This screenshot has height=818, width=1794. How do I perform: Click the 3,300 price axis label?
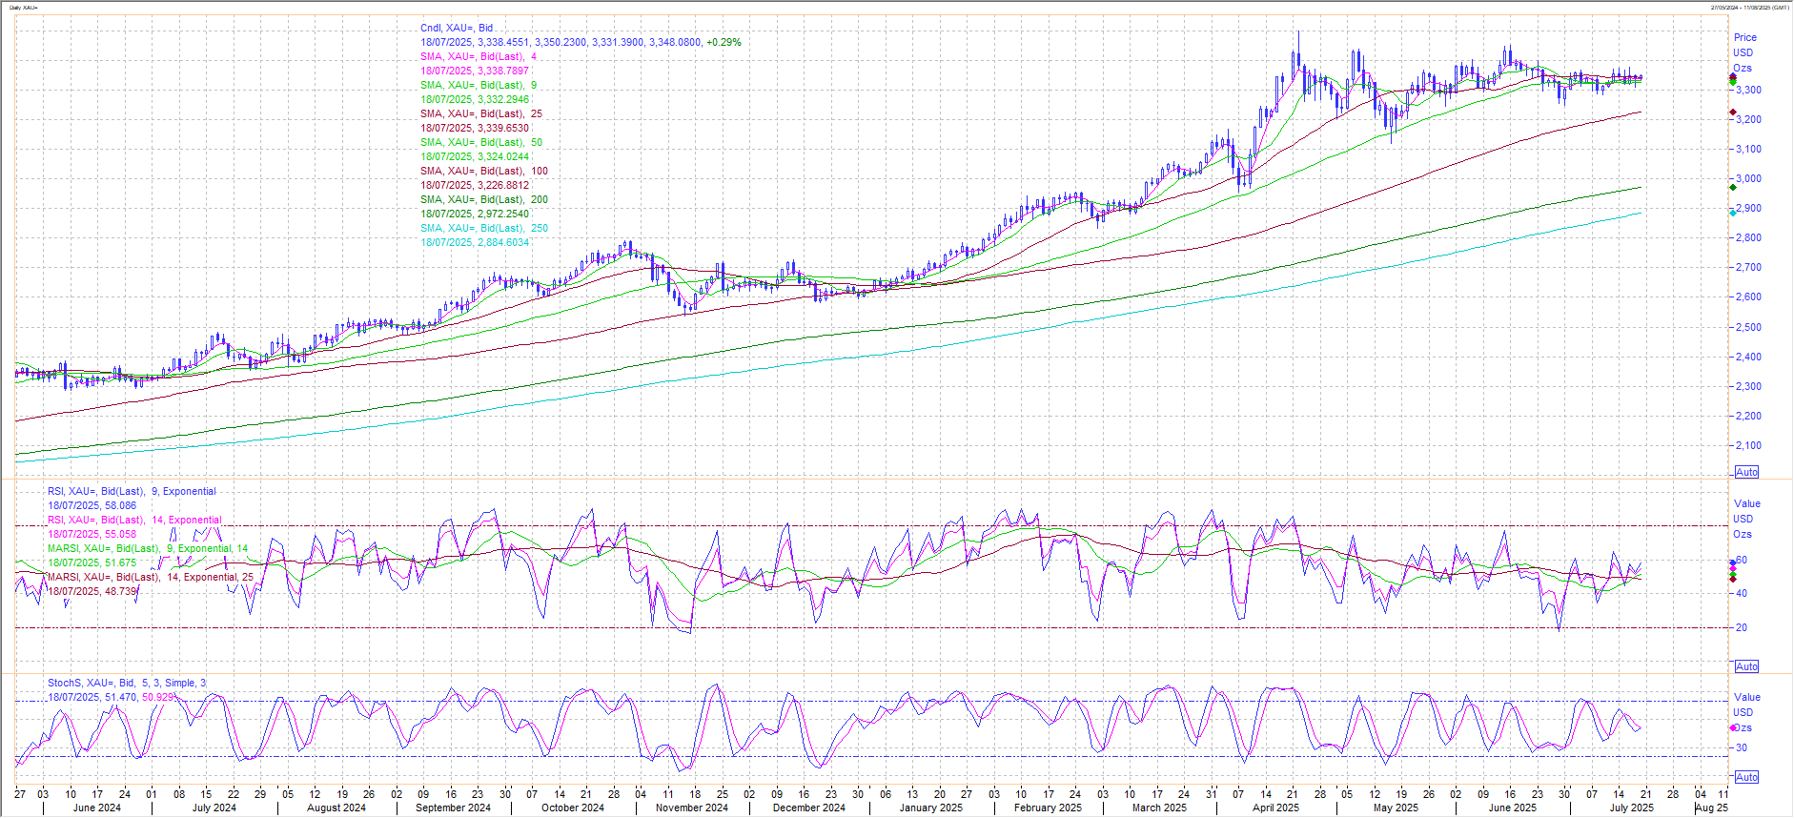click(x=1748, y=90)
